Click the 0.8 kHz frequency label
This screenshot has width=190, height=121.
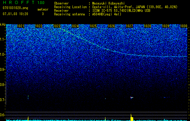click(x=3, y=85)
